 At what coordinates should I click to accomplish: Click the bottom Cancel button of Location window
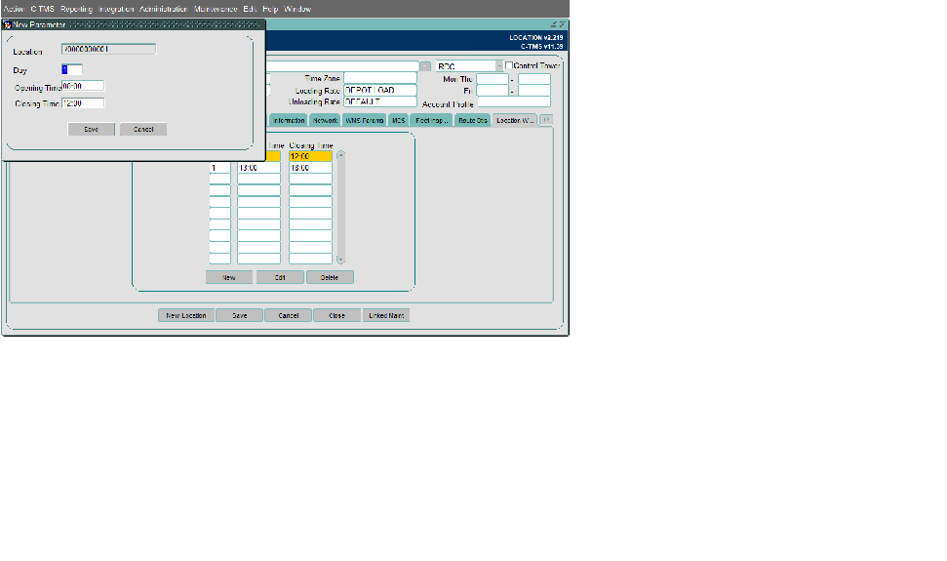(x=288, y=315)
